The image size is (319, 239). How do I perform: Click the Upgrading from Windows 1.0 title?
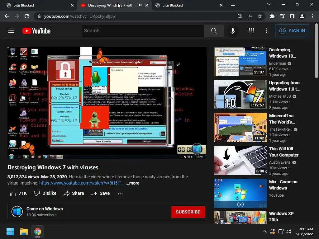[284, 86]
